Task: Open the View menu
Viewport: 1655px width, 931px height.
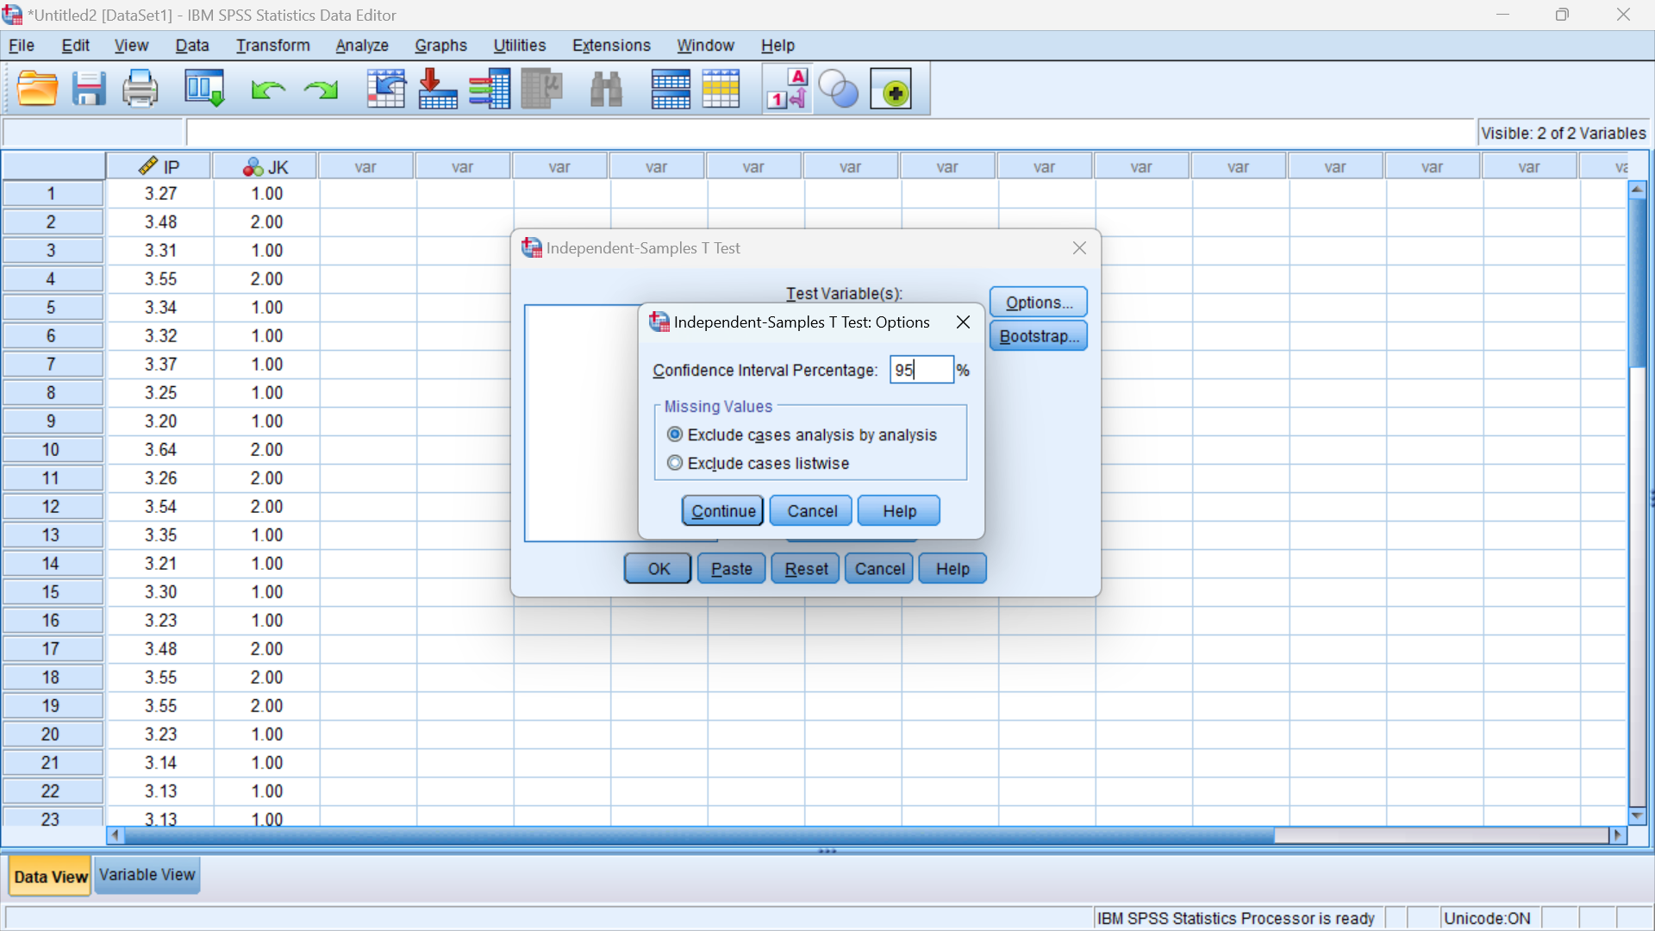Action: (x=131, y=46)
